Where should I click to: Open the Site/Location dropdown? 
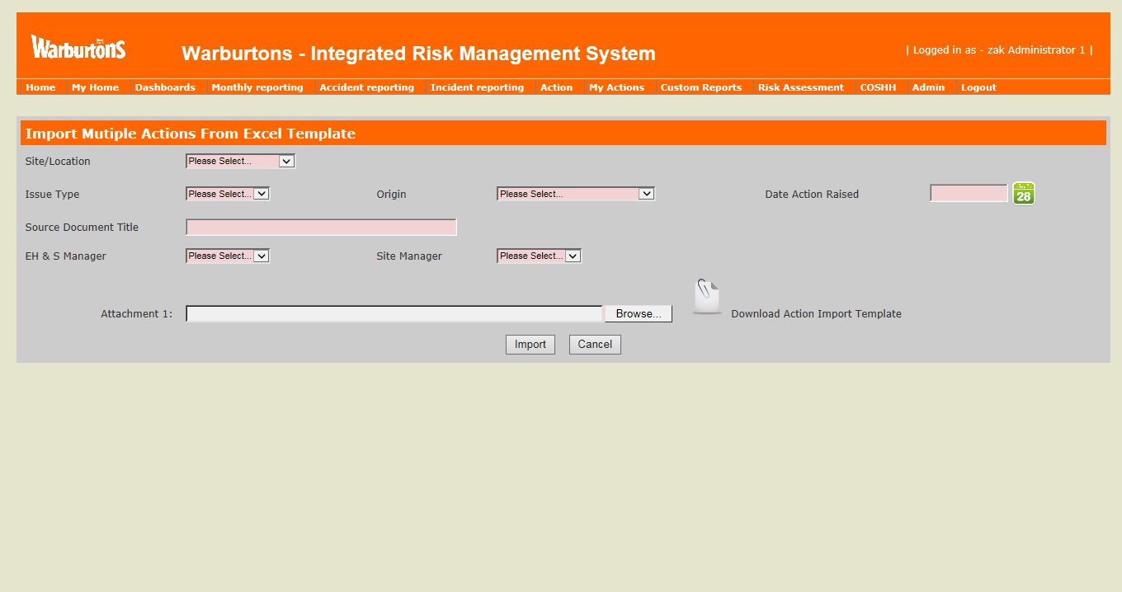point(240,162)
